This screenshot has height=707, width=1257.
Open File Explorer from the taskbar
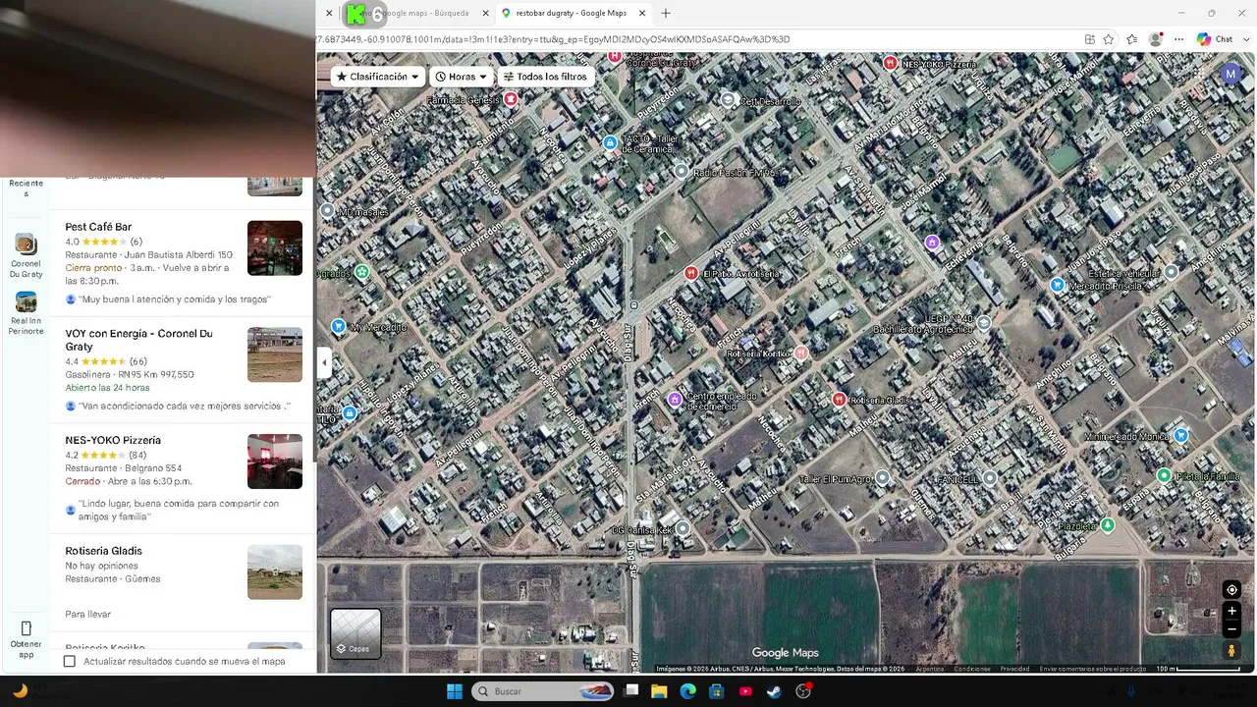click(x=659, y=691)
